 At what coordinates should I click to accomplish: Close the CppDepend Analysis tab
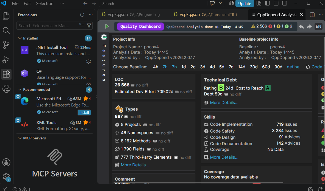[302, 15]
